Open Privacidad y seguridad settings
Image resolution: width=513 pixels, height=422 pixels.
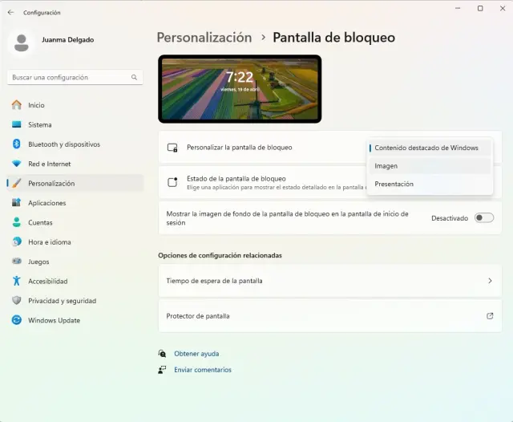(x=62, y=301)
